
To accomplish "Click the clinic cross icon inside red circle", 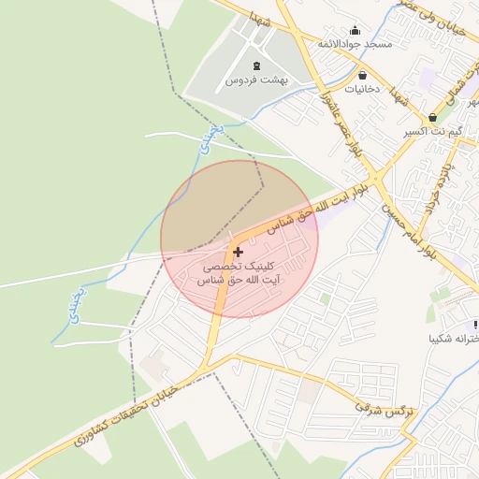I will 238,252.
